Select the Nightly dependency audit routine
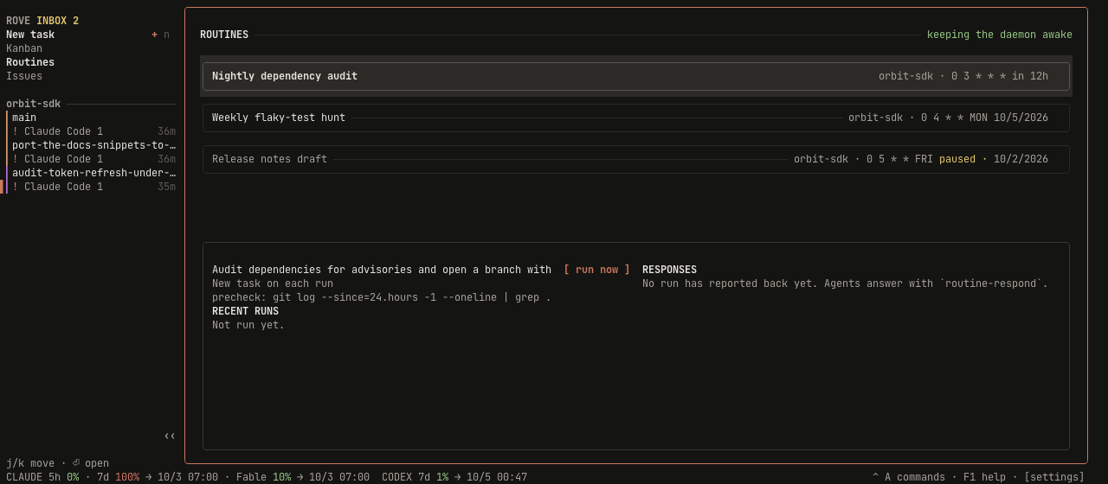The height and width of the screenshot is (484, 1108). tap(636, 76)
